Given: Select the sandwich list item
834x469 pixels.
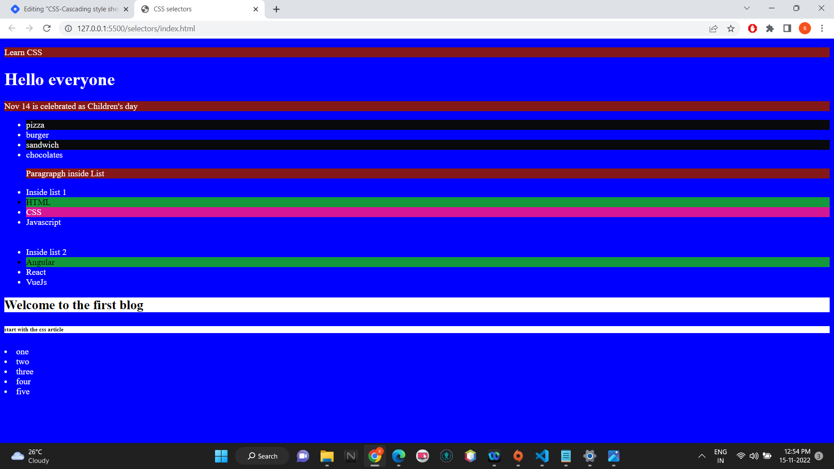Looking at the screenshot, I should pos(427,145).
